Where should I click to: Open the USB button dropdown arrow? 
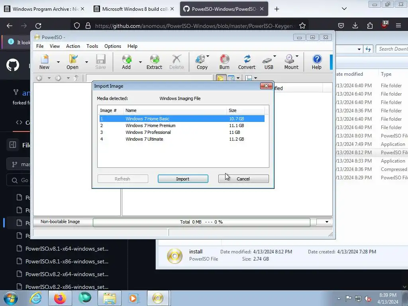tap(275, 56)
